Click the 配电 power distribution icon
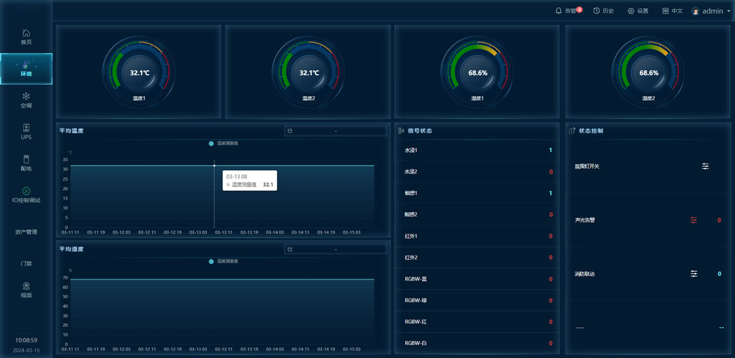The image size is (735, 358). click(x=26, y=160)
